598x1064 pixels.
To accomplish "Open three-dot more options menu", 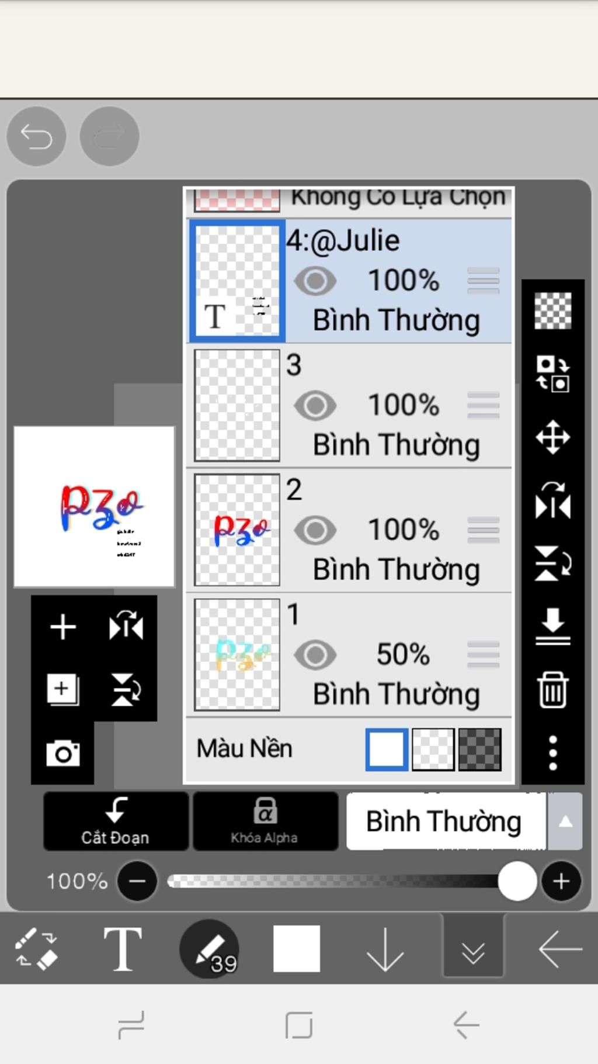I will point(553,753).
